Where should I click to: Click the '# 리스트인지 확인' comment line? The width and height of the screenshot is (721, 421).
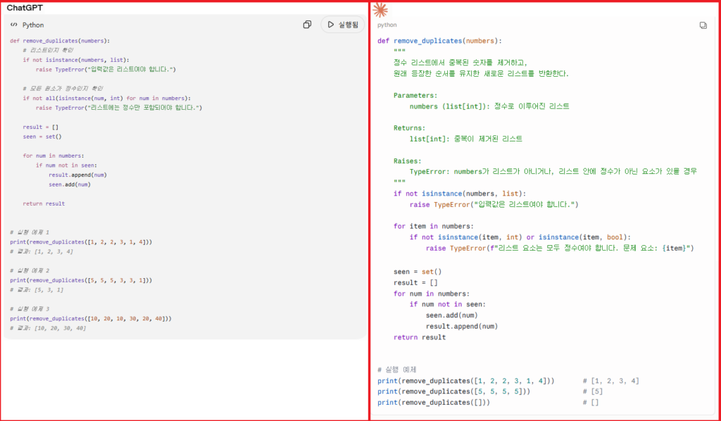point(48,50)
